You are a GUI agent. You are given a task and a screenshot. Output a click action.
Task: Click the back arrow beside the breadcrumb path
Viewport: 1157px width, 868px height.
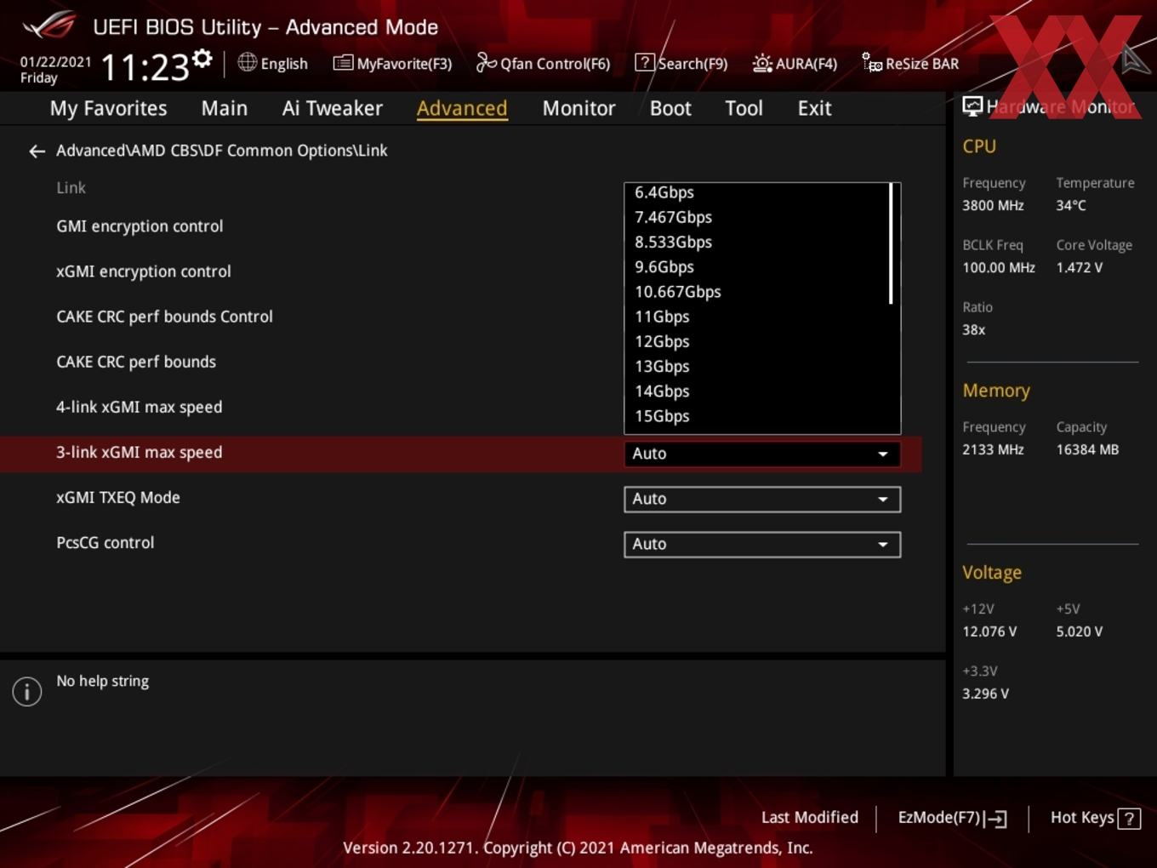(x=37, y=151)
